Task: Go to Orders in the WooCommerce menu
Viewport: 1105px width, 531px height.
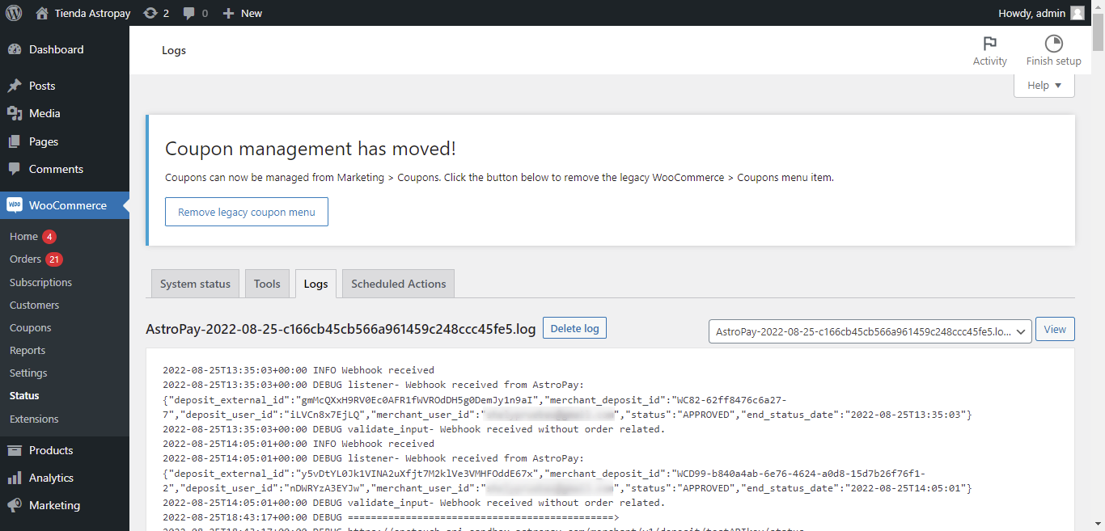Action: pos(26,259)
